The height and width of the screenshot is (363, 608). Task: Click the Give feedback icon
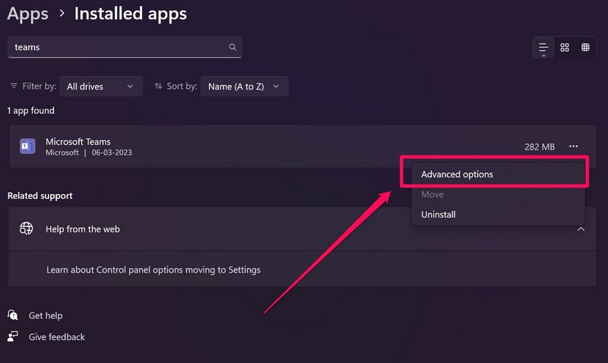pos(13,336)
